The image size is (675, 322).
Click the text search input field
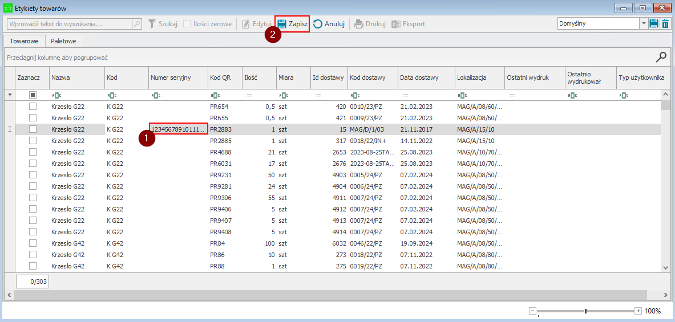[x=68, y=24]
